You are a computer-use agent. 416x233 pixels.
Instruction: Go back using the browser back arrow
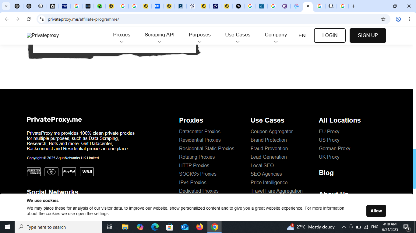(7, 19)
